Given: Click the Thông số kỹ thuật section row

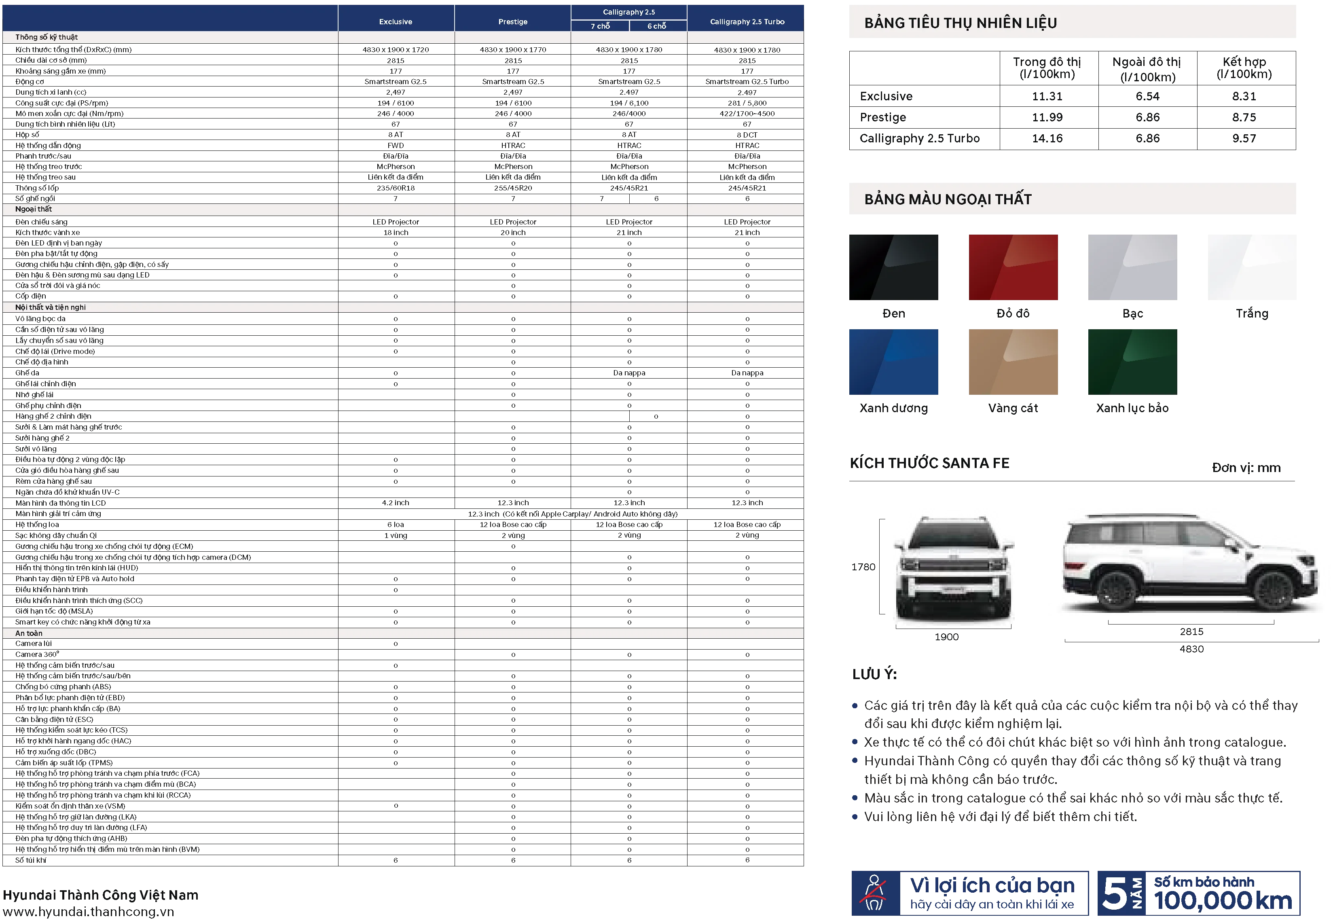Looking at the screenshot, I should (46, 37).
